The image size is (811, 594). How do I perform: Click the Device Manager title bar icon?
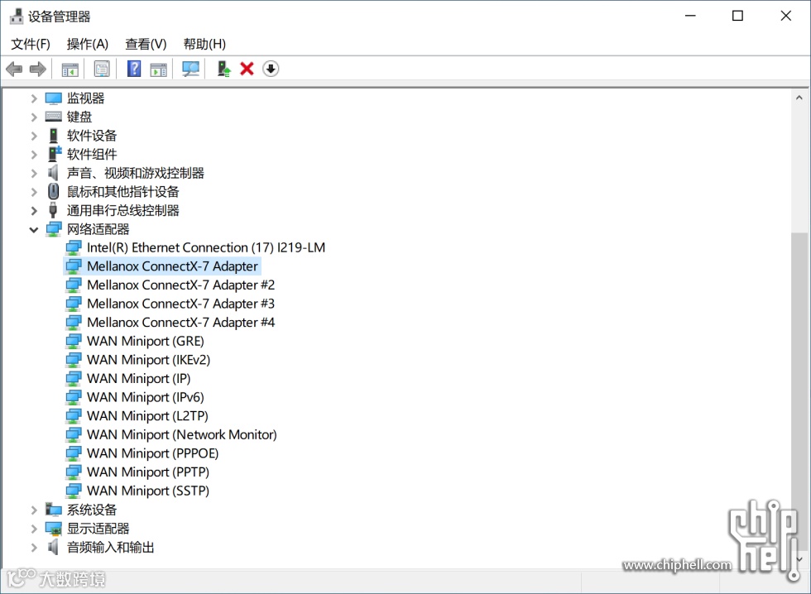pyautogui.click(x=17, y=17)
